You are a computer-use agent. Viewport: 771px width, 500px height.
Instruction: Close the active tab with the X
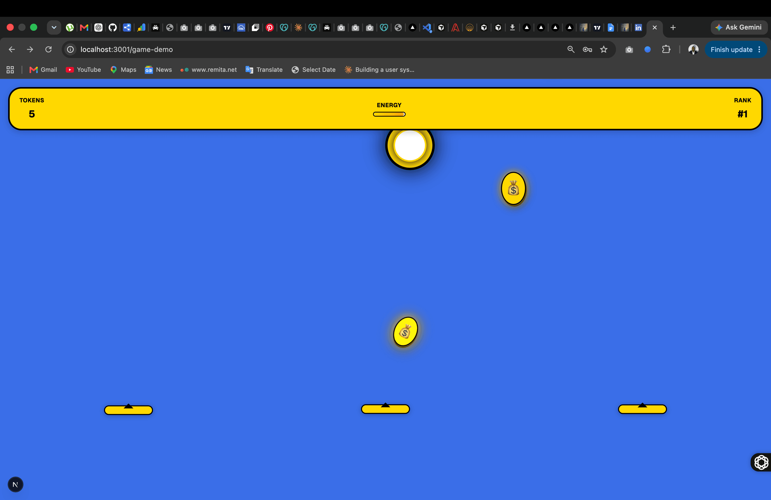(x=654, y=27)
